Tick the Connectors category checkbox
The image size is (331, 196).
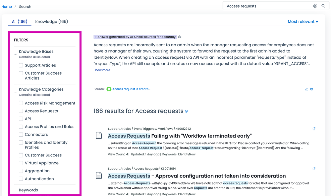point(21,135)
